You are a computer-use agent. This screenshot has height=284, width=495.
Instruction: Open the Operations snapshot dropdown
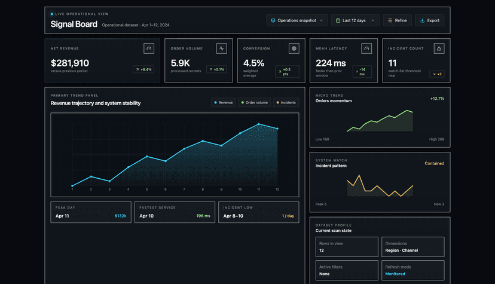(x=297, y=20)
